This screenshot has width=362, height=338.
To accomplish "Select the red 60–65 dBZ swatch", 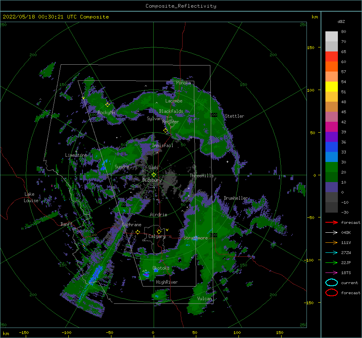I will pyautogui.click(x=331, y=57).
